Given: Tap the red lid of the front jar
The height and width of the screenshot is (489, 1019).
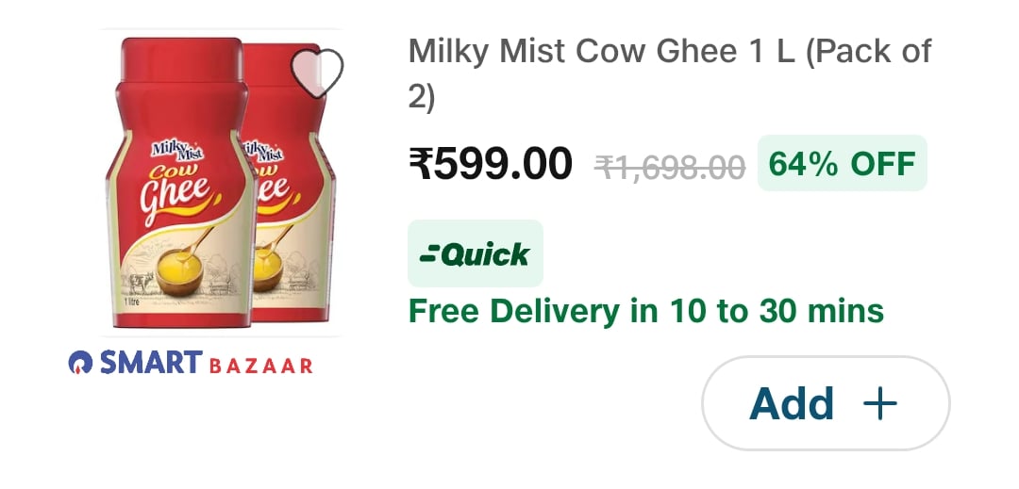Looking at the screenshot, I should coord(182,60).
